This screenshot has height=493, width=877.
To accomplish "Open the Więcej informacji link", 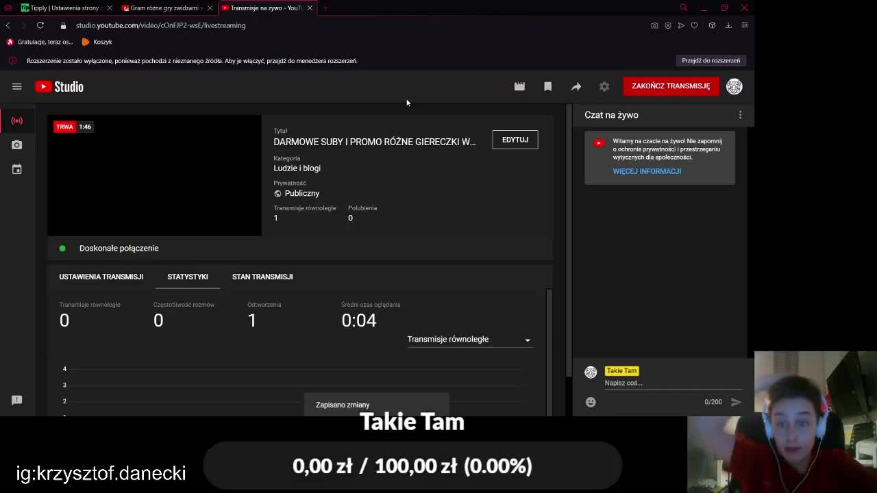I will (647, 171).
